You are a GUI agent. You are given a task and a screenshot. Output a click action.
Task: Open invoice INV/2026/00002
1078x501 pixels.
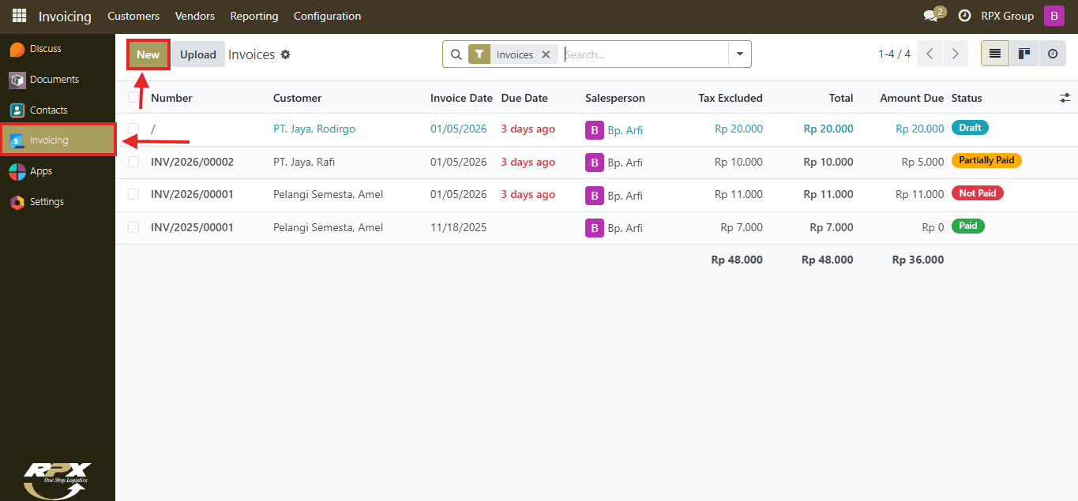(x=193, y=162)
